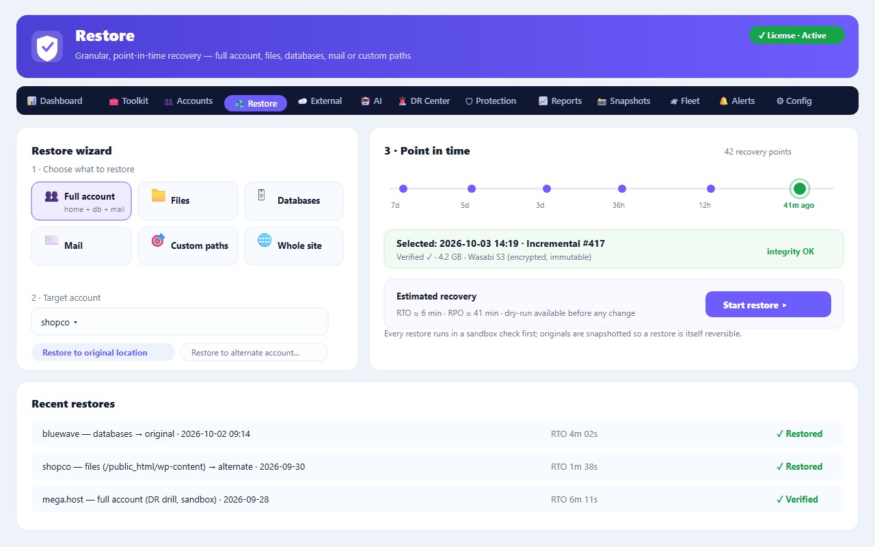Click the Fleet icon in navigation

(673, 101)
